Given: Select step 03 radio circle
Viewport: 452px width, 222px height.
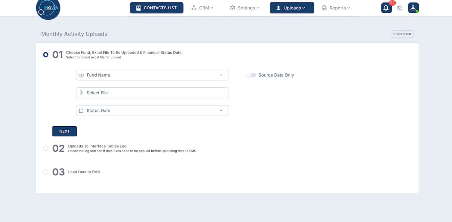Looking at the screenshot, I should [x=46, y=172].
